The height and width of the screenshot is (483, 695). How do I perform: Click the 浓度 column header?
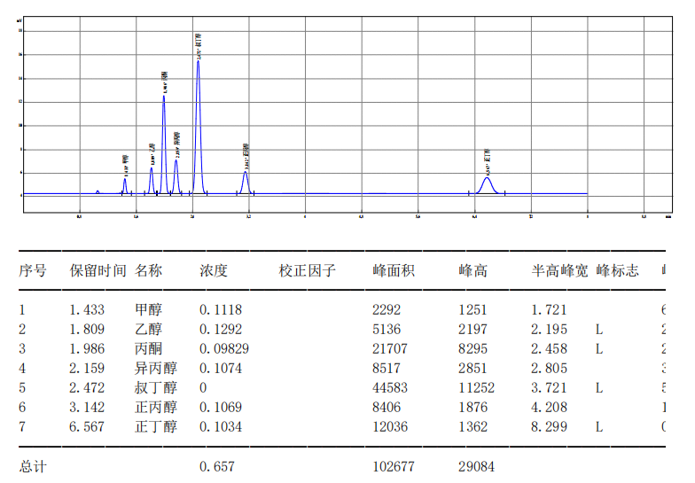[214, 270]
